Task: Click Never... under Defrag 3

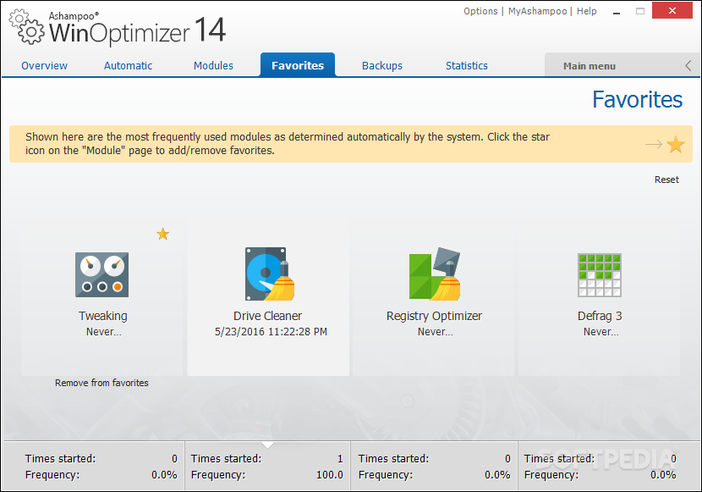Action: [601, 332]
